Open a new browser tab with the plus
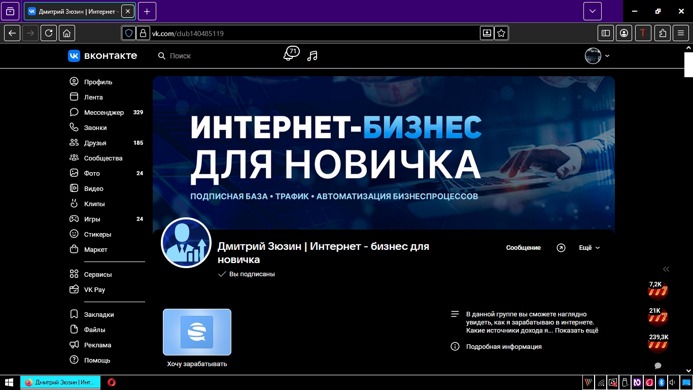693x390 pixels. click(147, 11)
